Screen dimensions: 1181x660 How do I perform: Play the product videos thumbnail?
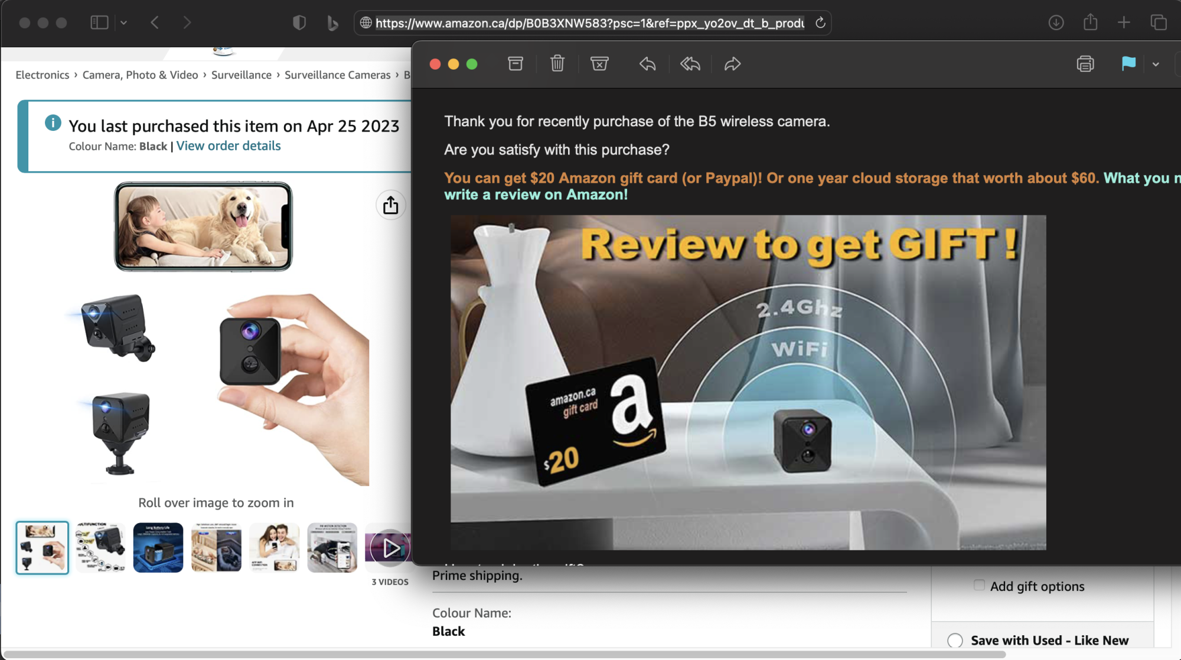(390, 548)
